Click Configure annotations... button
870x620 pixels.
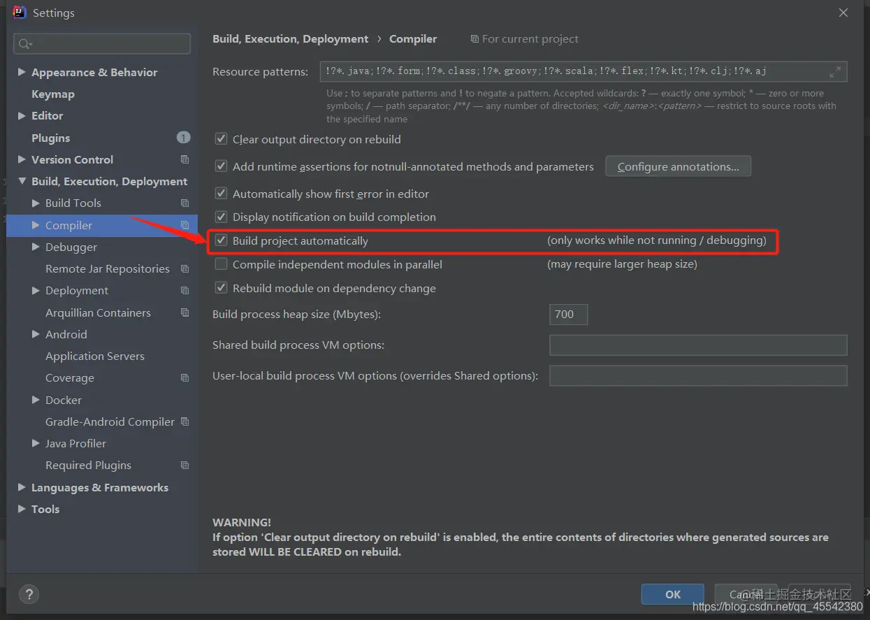tap(678, 166)
